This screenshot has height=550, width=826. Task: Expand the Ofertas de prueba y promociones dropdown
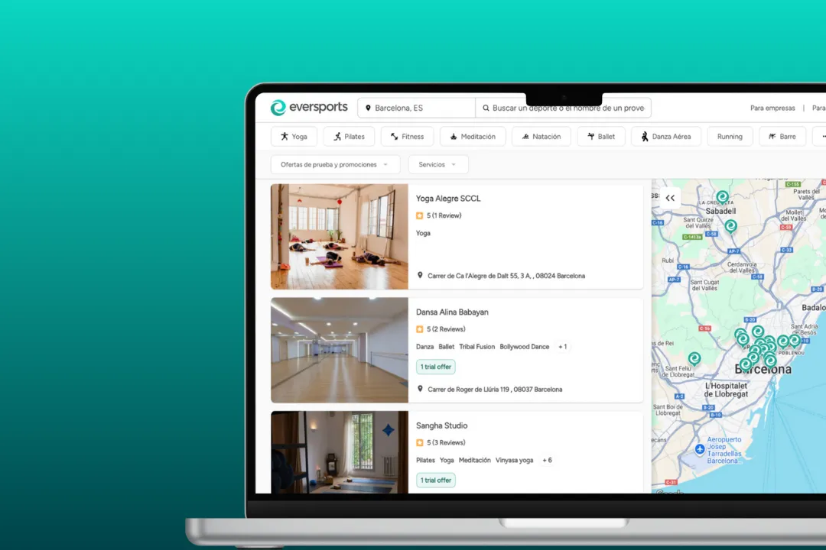(335, 165)
